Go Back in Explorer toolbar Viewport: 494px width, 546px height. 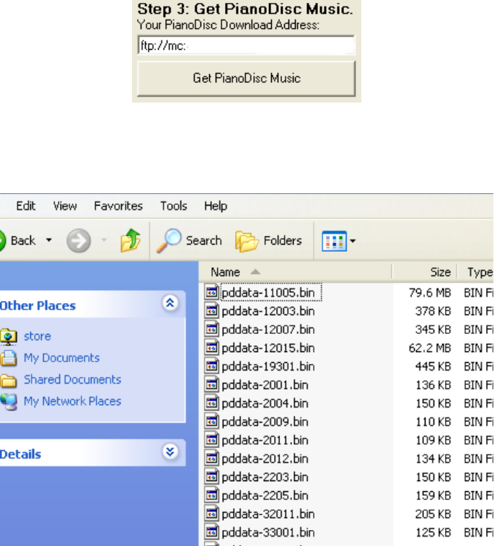(x=17, y=240)
